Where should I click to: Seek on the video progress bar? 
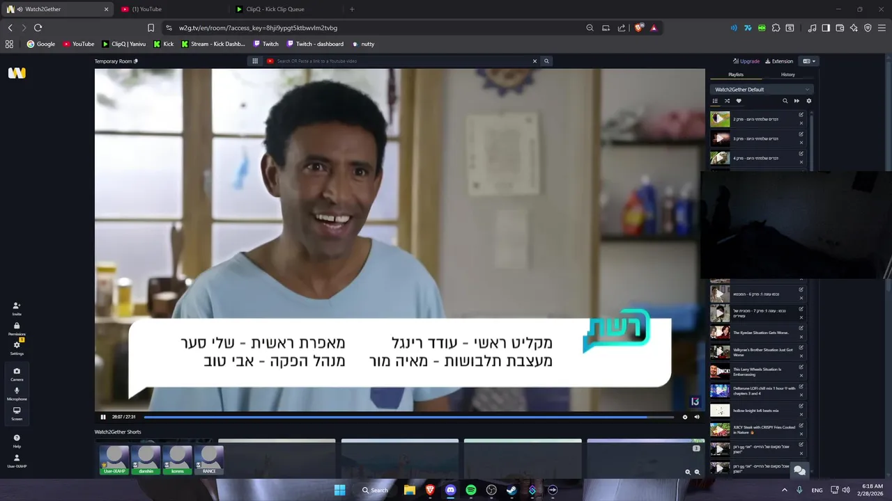408,417
